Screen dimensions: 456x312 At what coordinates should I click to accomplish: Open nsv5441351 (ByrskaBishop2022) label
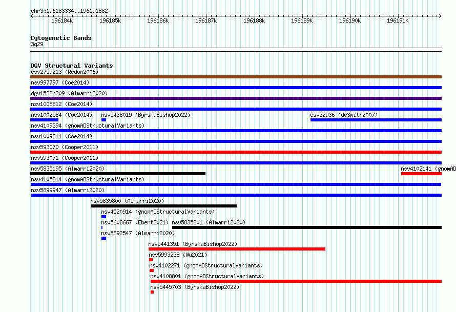click(193, 244)
